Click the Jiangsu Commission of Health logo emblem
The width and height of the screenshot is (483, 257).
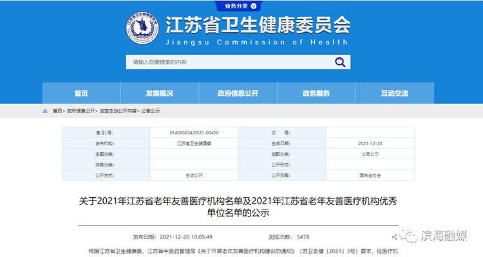click(x=142, y=28)
